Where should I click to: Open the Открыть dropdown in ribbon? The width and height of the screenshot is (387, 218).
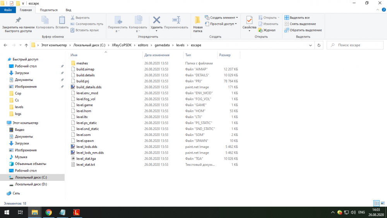[269, 18]
